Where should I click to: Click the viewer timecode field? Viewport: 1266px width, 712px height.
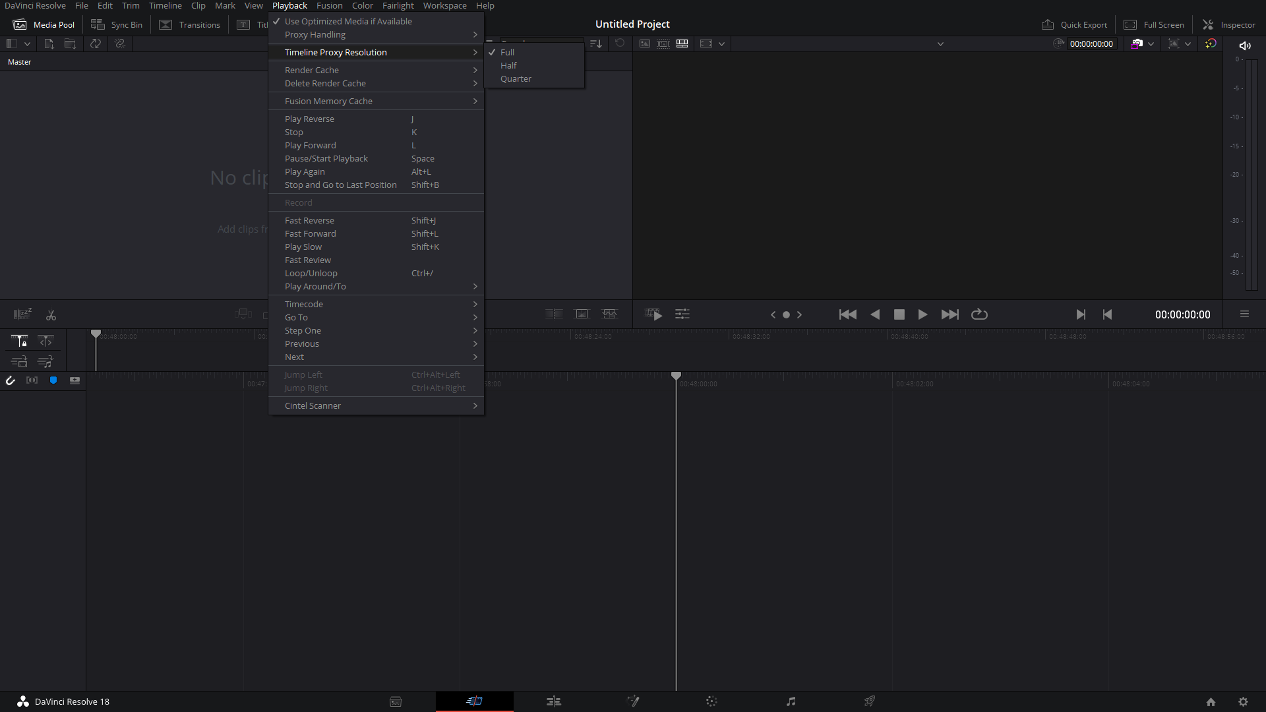tap(1091, 44)
